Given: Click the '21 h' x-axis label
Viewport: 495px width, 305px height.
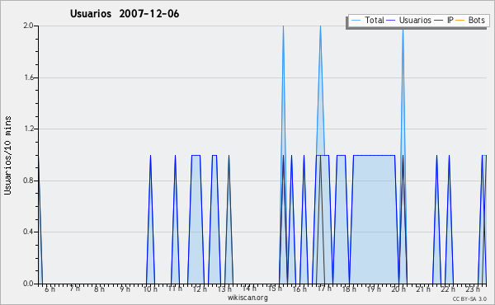Looking at the screenshot, I should (x=423, y=289).
